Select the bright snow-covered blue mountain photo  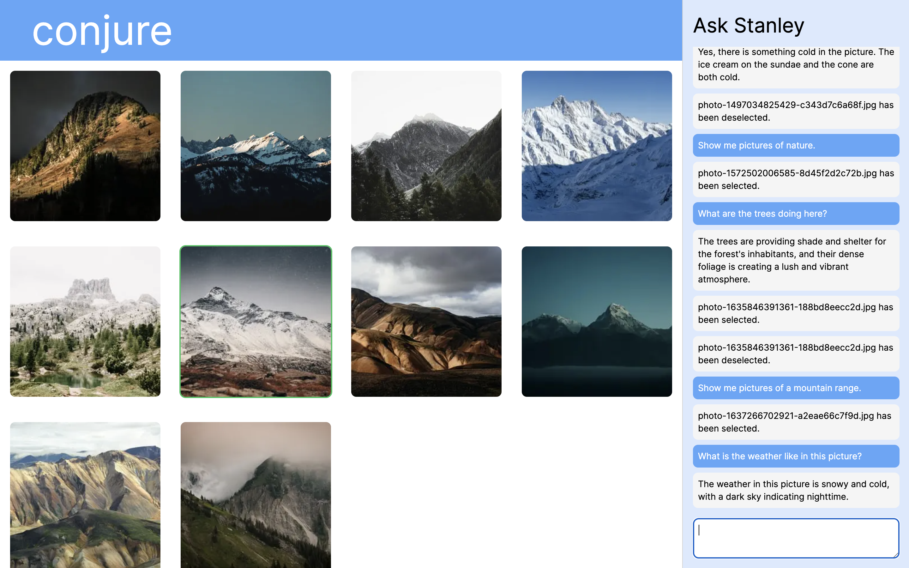[x=597, y=146]
